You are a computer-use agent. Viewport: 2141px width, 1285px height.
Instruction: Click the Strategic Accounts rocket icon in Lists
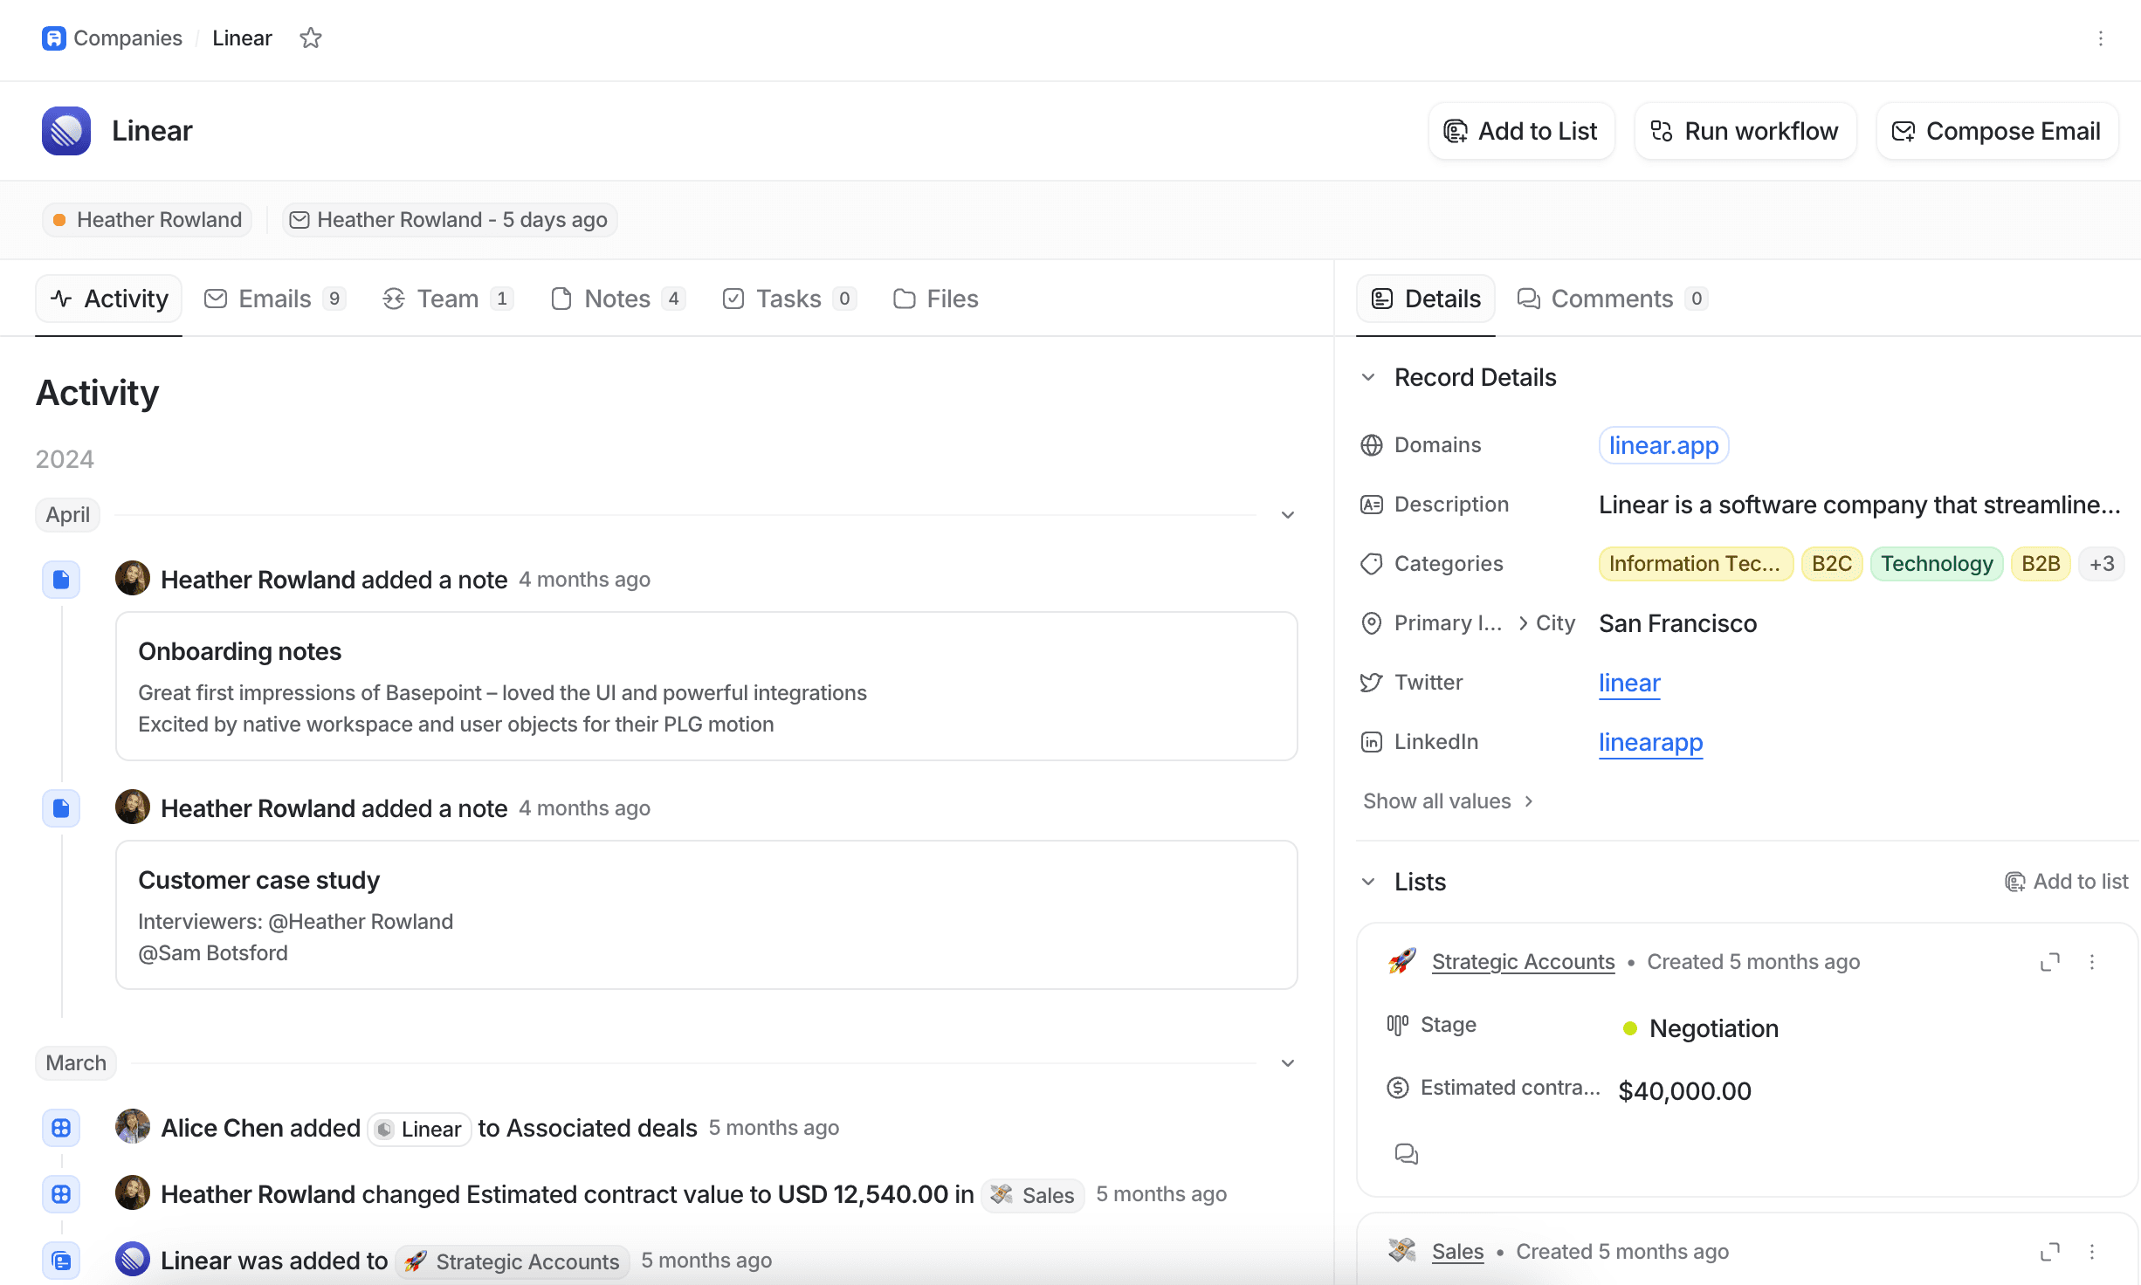[x=1402, y=962]
